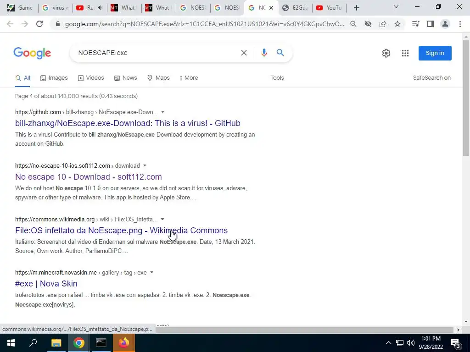The image size is (470, 352).
Task: Switch to Images results
Action: (54, 78)
